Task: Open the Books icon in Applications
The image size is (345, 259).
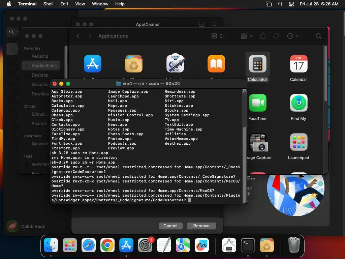Action: click(216, 64)
